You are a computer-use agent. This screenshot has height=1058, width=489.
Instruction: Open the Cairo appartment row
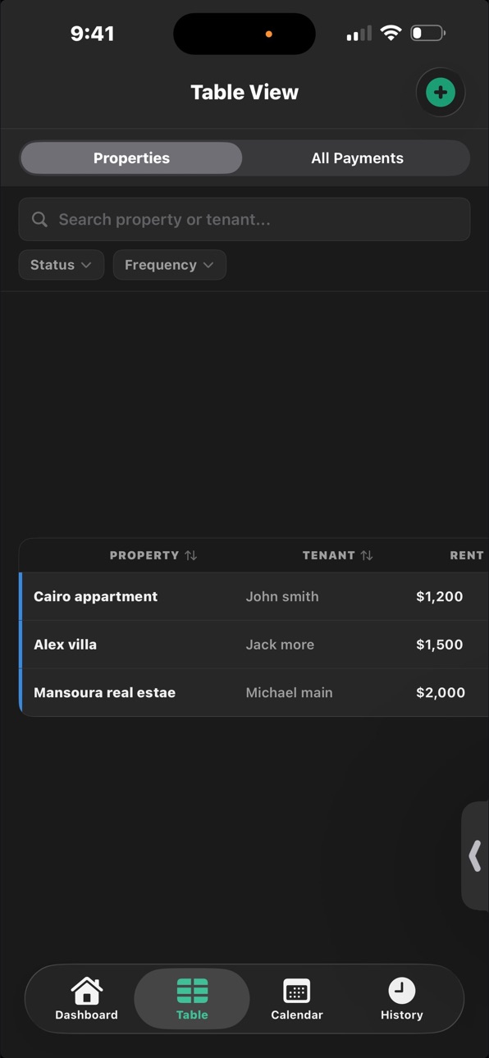click(254, 596)
